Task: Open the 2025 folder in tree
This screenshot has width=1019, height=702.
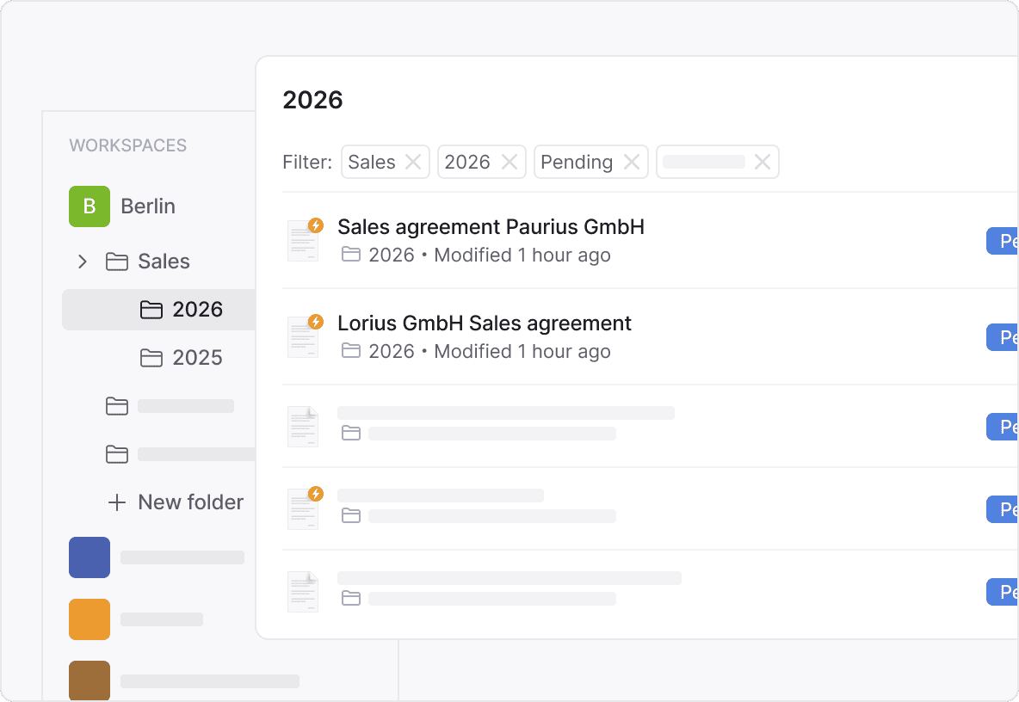Action: (197, 358)
